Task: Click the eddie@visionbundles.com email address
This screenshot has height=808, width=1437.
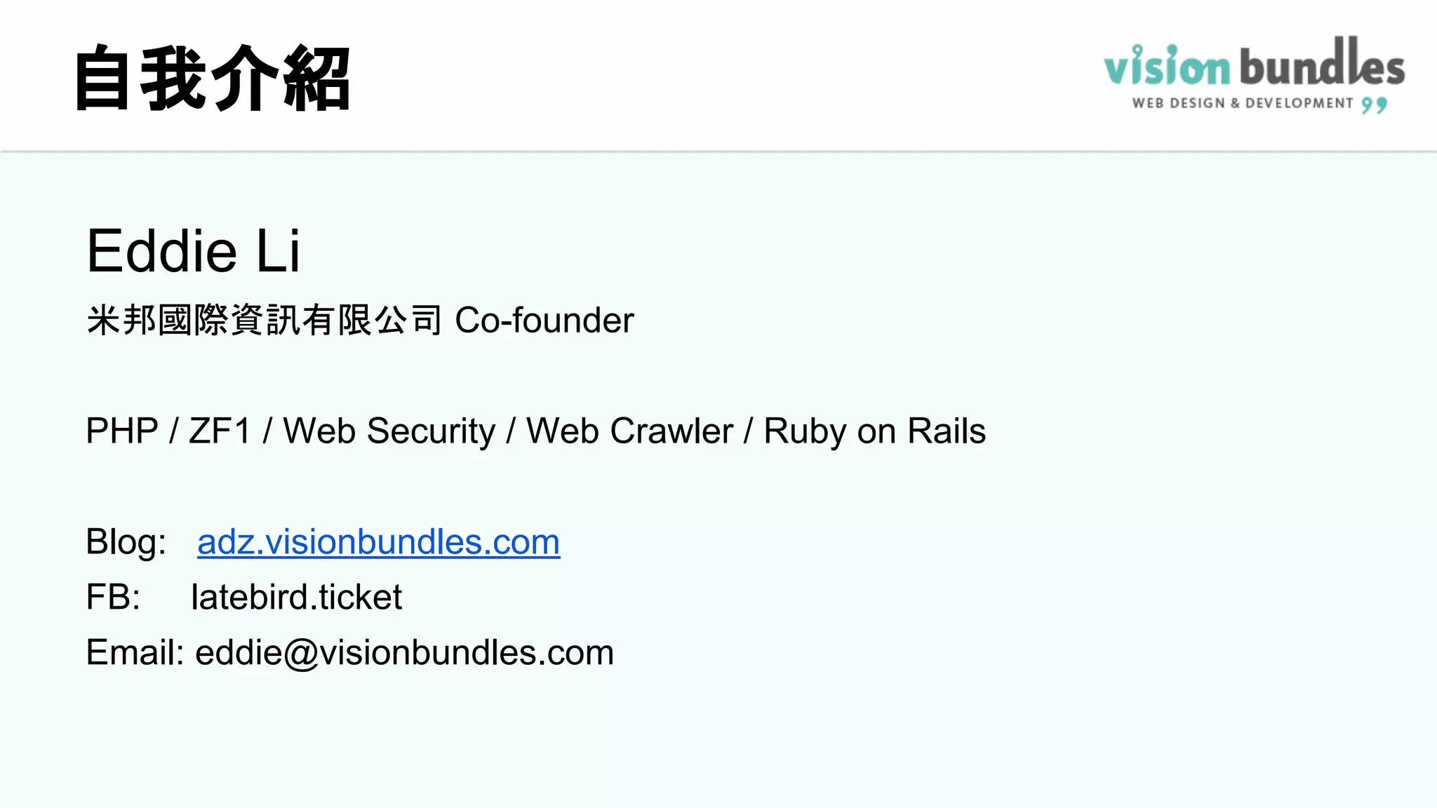Action: point(404,653)
